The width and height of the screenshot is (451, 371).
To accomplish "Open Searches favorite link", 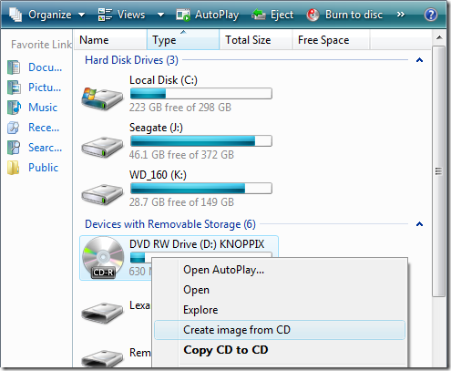I will (x=45, y=148).
